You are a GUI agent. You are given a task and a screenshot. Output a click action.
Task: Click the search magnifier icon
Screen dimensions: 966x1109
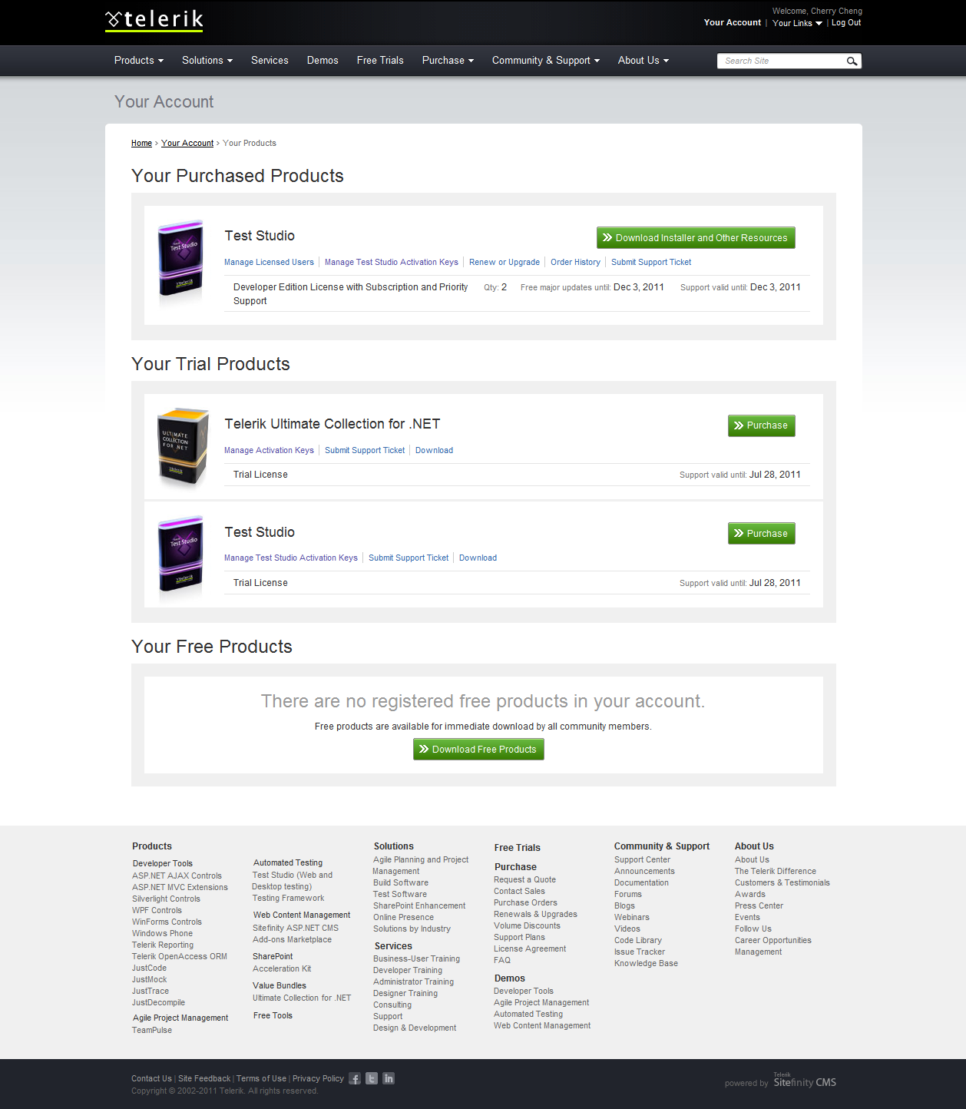click(x=852, y=61)
